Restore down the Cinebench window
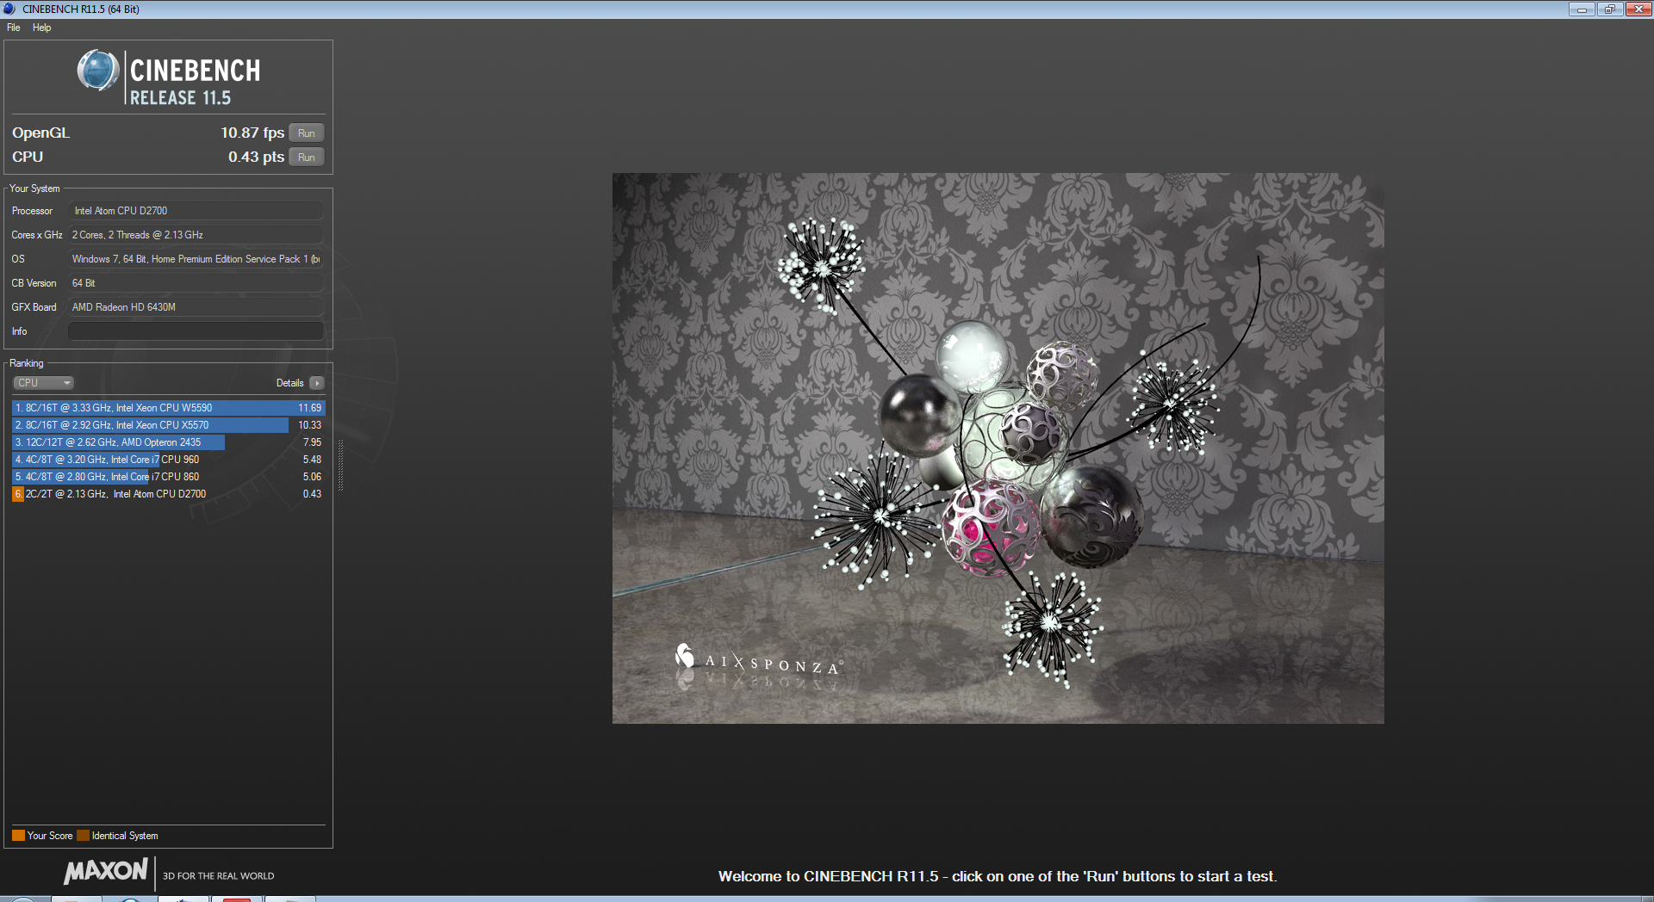The image size is (1654, 902). pyautogui.click(x=1609, y=9)
